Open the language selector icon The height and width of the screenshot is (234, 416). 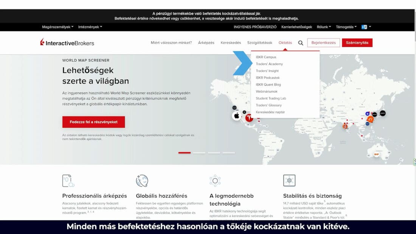tap(364, 27)
